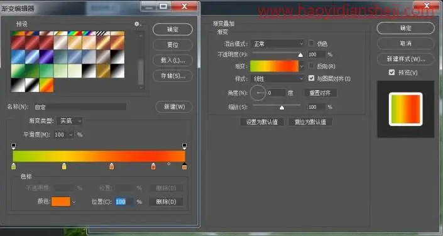Click the orange 颜色 color swatch
443x236 pixels.
[x=61, y=202]
